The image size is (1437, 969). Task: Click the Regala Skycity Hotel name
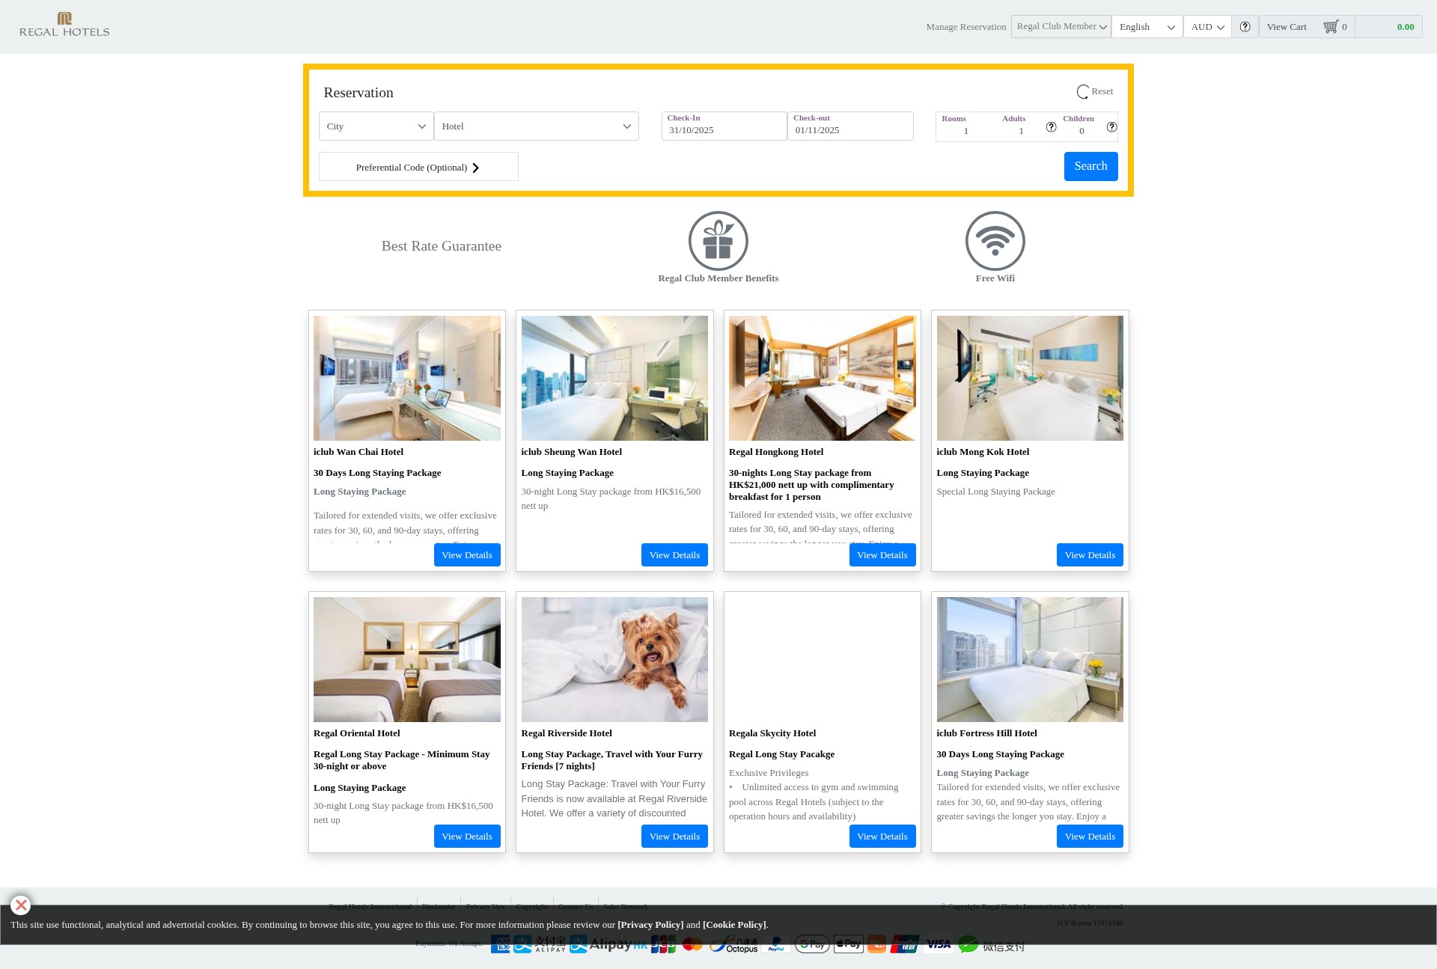point(772,733)
